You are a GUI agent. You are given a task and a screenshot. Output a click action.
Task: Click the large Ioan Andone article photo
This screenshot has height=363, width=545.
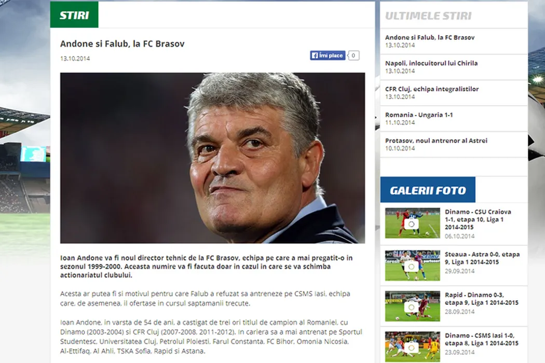tap(212, 158)
